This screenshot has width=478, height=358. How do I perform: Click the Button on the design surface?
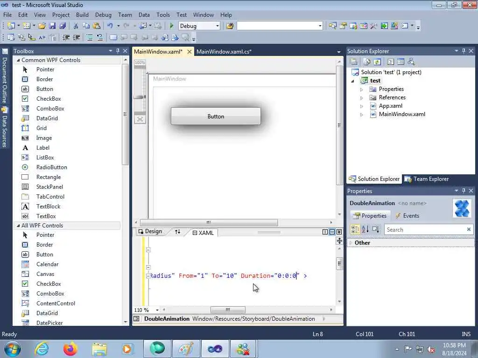[x=216, y=116]
